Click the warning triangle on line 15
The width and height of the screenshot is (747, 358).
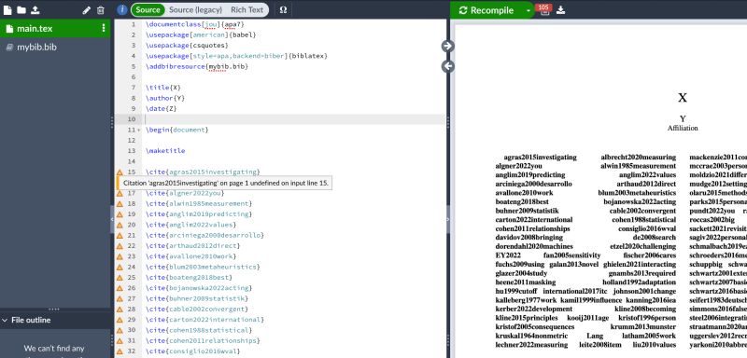(x=120, y=172)
